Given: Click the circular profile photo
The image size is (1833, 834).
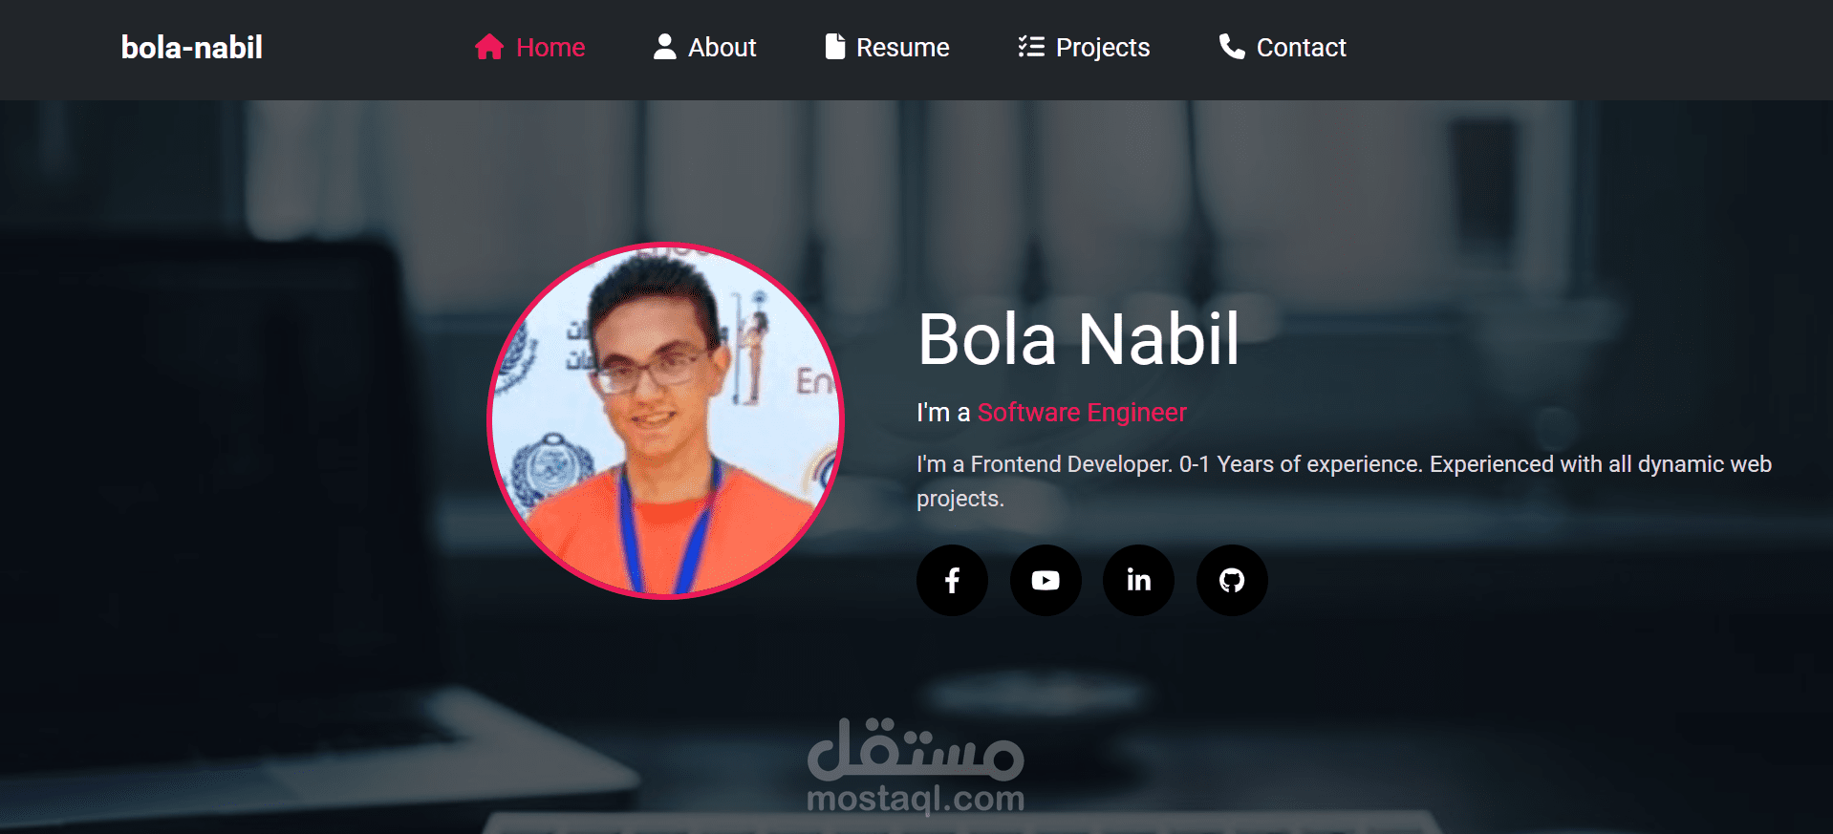Looking at the screenshot, I should click(x=665, y=420).
